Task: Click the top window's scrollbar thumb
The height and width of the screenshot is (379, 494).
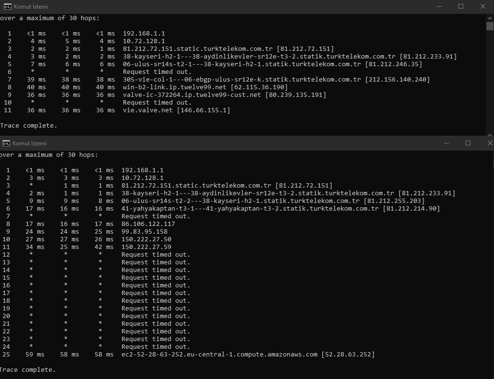Action: pos(490,26)
